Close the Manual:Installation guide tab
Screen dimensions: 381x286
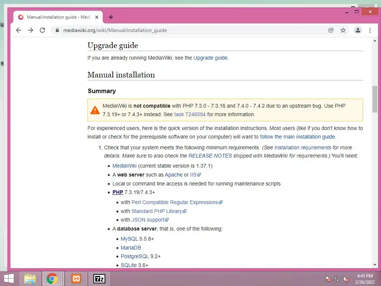point(97,17)
